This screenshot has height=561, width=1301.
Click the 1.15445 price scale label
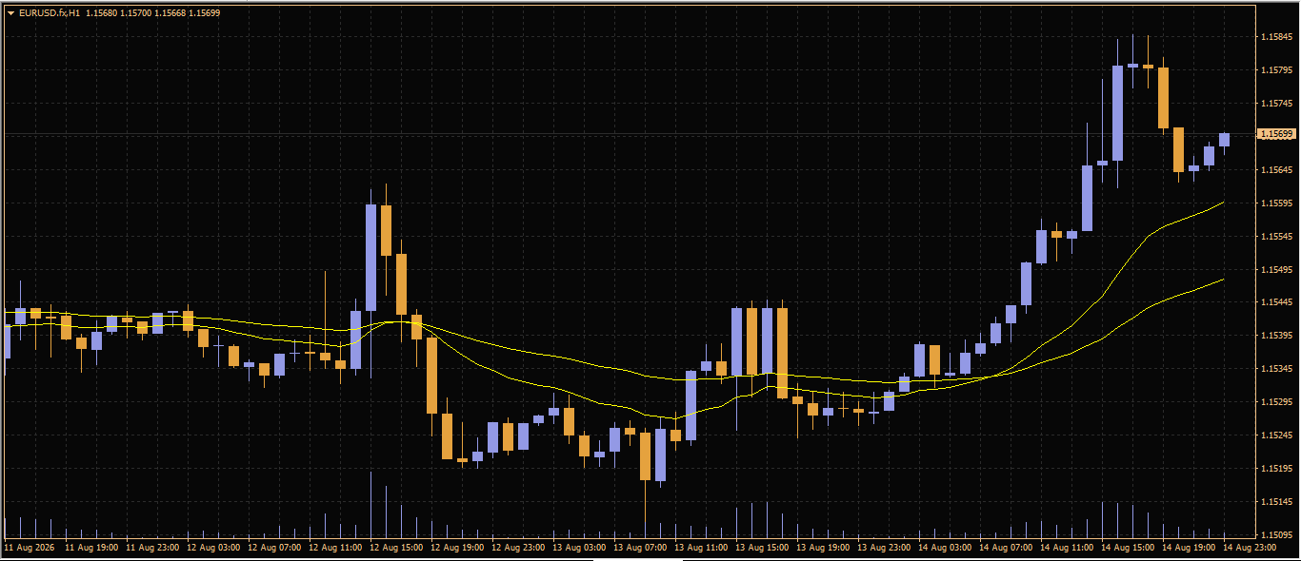1276,302
